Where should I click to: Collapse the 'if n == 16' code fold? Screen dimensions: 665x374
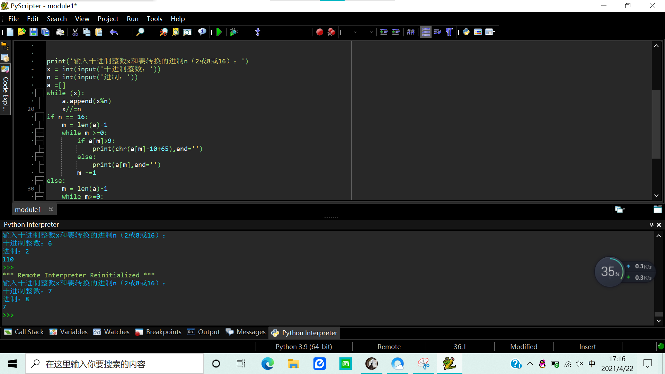(40, 117)
